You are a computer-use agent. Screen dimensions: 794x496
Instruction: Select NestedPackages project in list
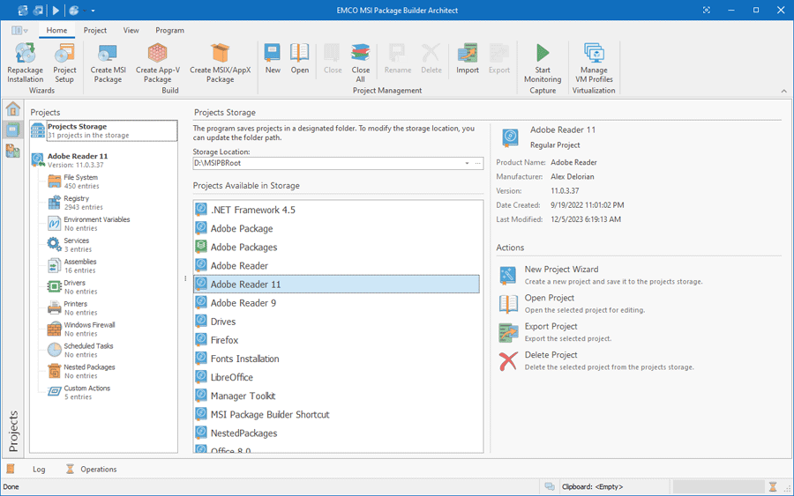point(337,433)
